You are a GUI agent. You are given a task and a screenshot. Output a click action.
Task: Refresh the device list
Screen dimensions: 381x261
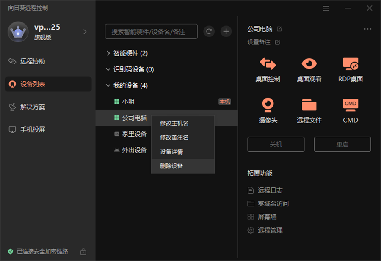click(209, 31)
